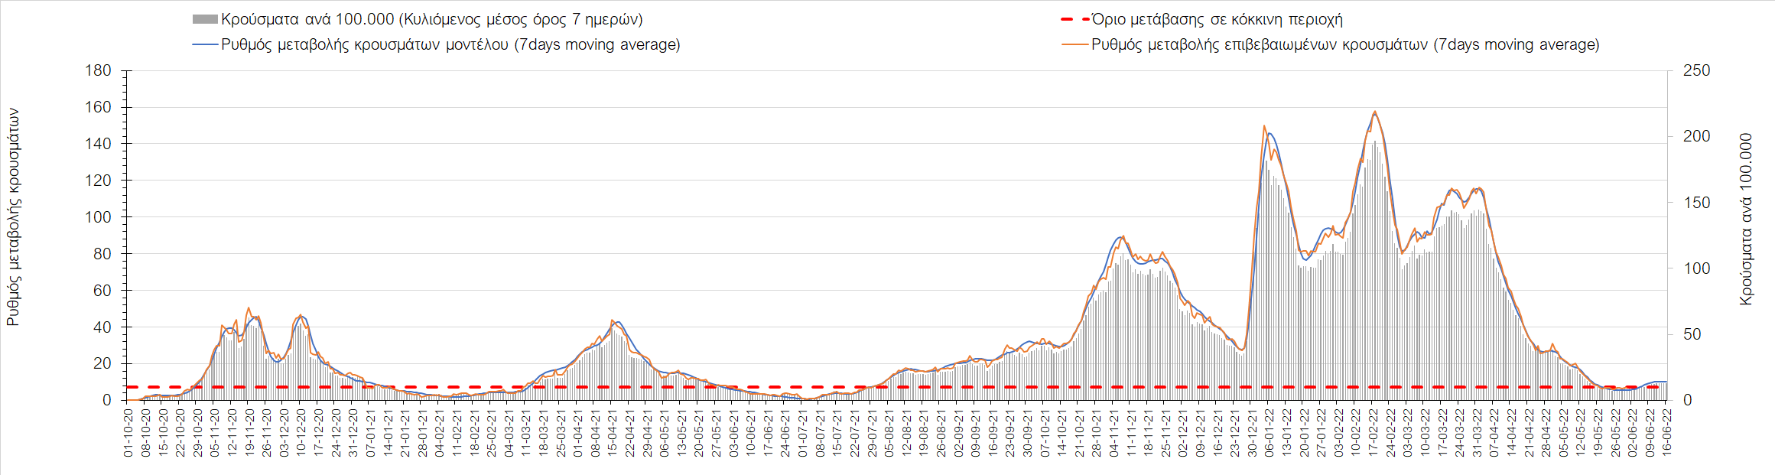This screenshot has width=1775, height=475.
Task: Click the left vertical axis title
Action: point(13,216)
